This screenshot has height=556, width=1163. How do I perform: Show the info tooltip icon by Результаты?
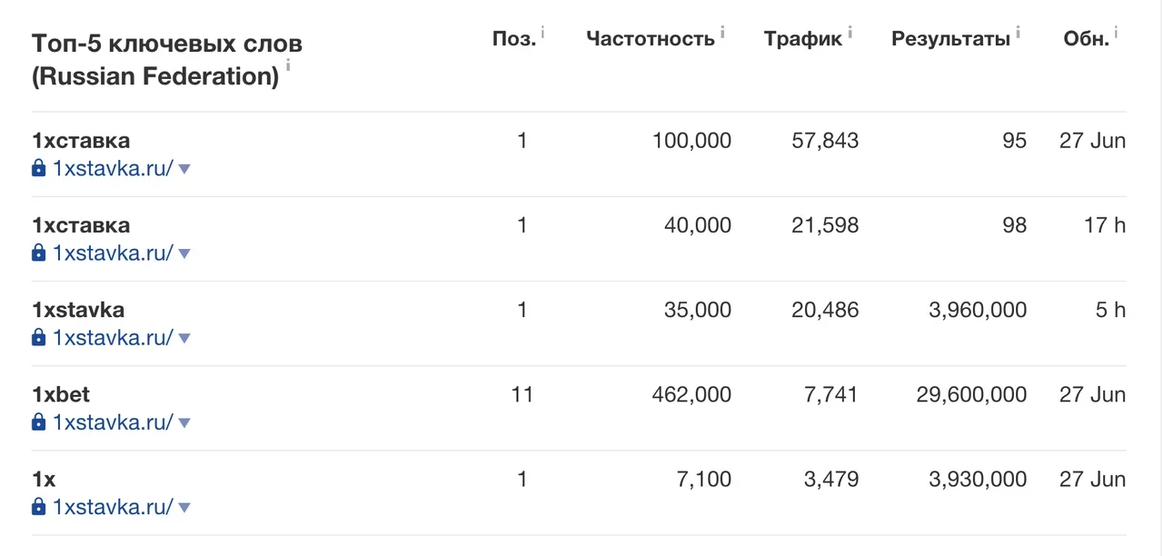1019,33
